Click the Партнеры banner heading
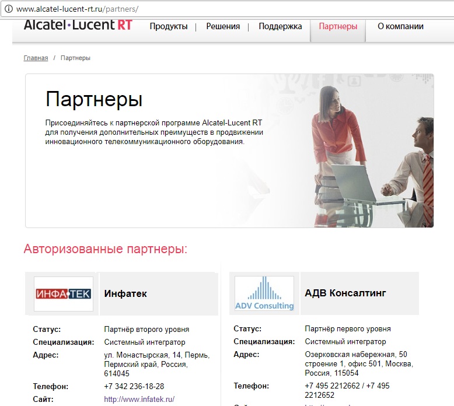The width and height of the screenshot is (454, 406). (94, 99)
